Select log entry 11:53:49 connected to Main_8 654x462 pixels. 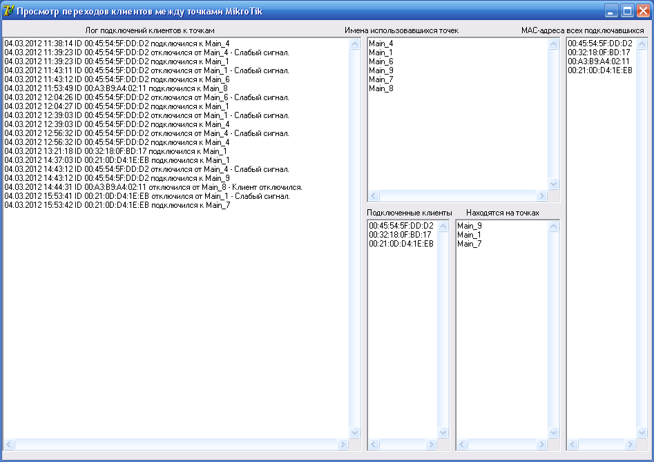pos(116,88)
